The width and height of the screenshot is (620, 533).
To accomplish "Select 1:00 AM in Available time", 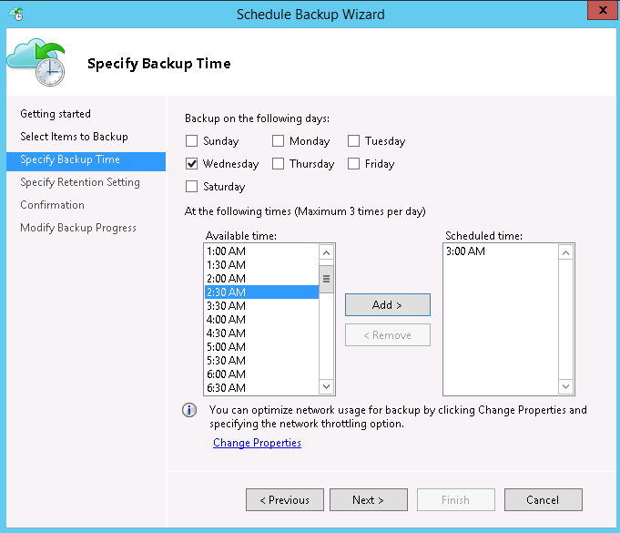I will [262, 251].
